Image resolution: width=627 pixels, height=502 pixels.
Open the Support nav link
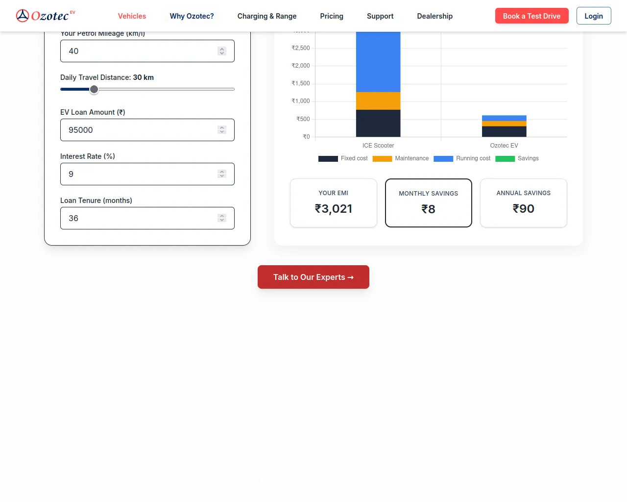pos(380,16)
